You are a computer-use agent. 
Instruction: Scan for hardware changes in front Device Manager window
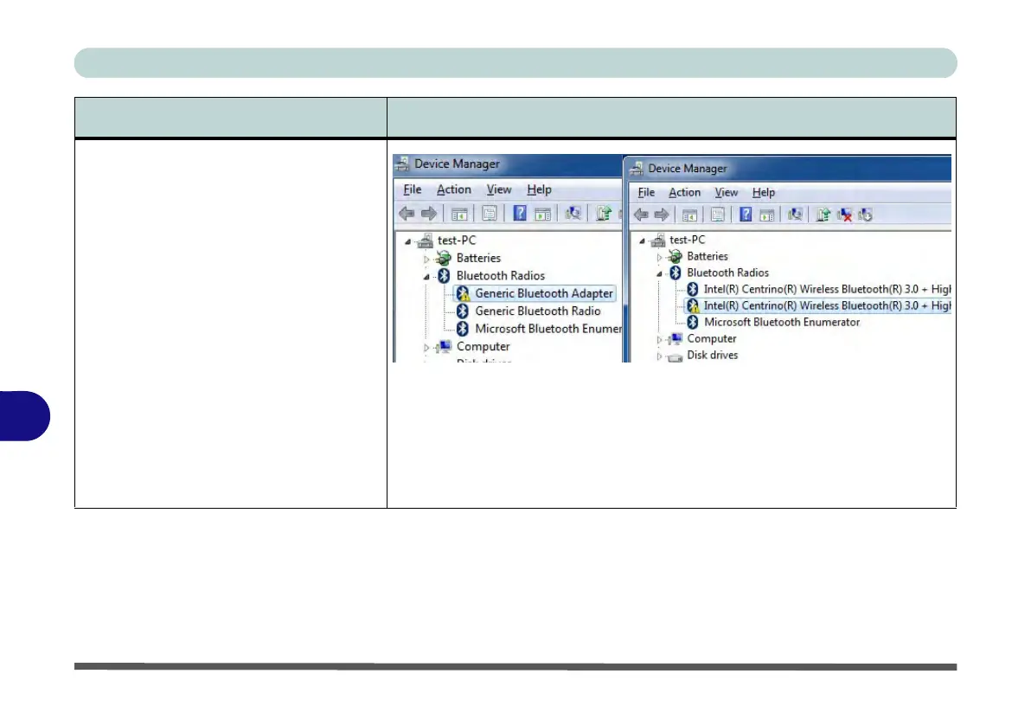pyautogui.click(x=795, y=215)
